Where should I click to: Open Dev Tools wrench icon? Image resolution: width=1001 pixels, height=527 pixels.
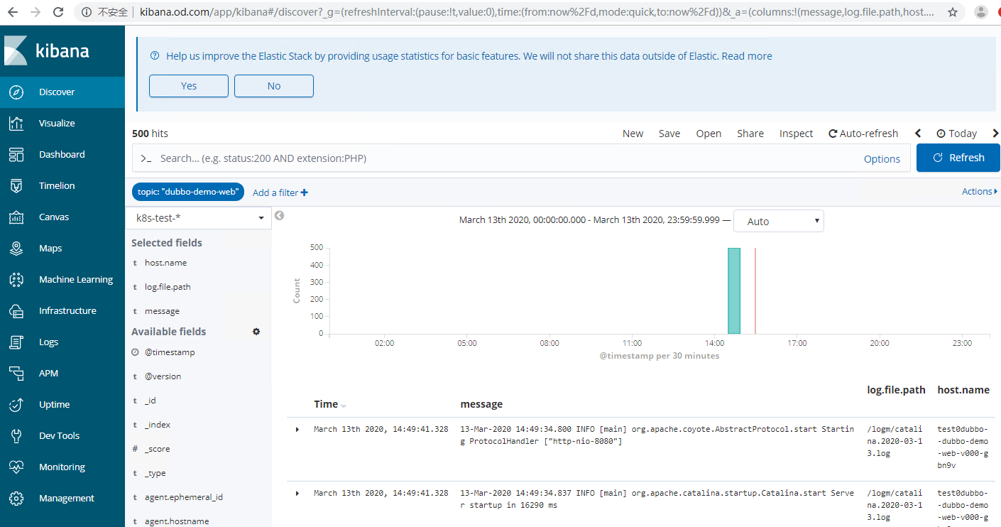[x=16, y=436]
